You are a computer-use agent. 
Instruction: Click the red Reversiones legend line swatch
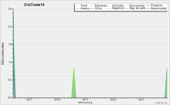pyautogui.click(x=148, y=8)
